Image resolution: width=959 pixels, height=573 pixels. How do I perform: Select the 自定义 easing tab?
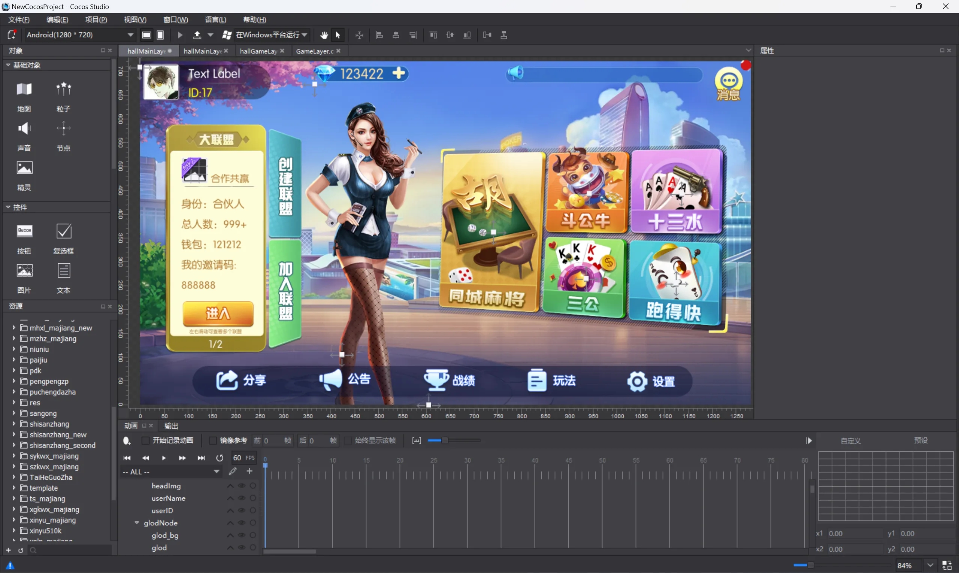(x=851, y=441)
